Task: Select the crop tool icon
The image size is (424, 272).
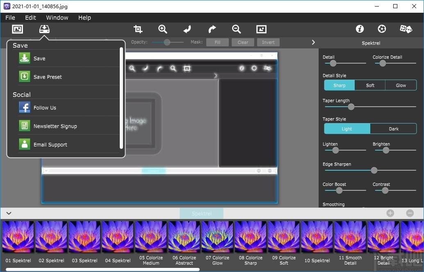Action: click(138, 29)
